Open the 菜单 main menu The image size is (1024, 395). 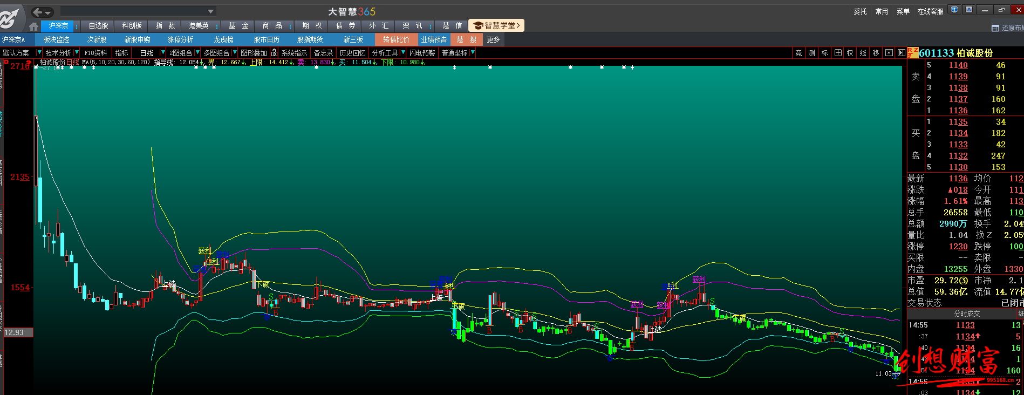[x=903, y=11]
